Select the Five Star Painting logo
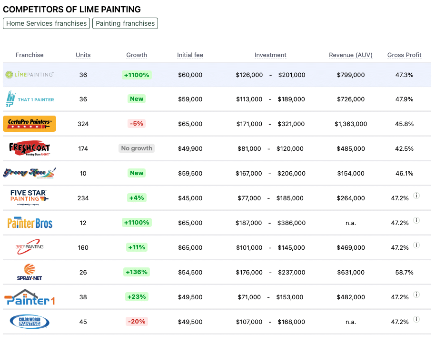The height and width of the screenshot is (344, 435). (30, 197)
